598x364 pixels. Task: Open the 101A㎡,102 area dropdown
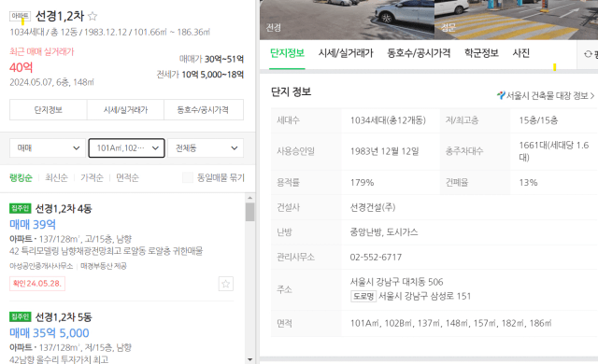(x=127, y=148)
